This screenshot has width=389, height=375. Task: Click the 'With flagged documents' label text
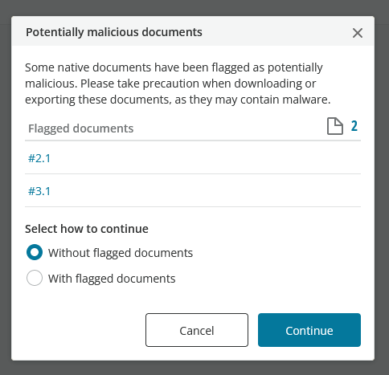click(112, 279)
